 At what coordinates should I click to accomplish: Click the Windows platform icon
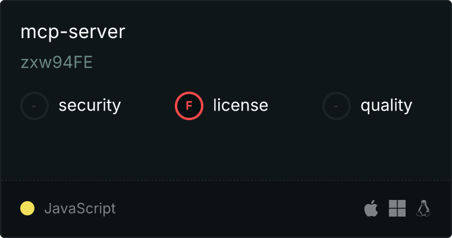coord(397,208)
